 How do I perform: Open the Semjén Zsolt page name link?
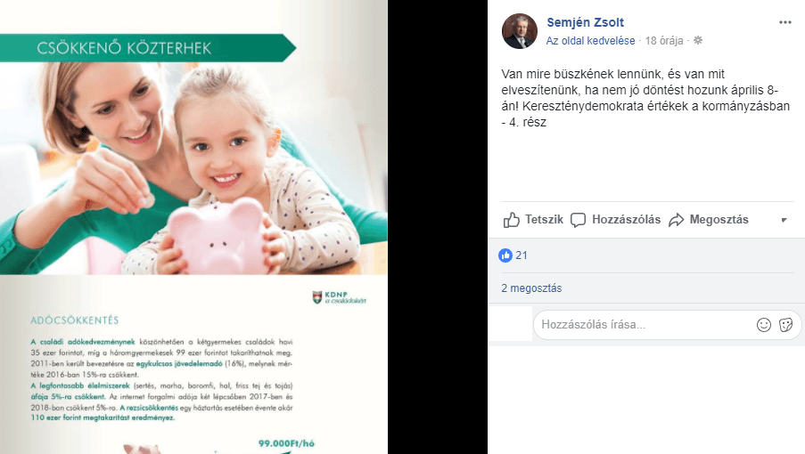coord(586,22)
